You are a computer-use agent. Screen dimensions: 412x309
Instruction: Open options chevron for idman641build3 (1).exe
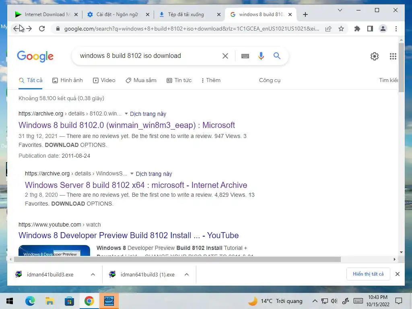(187, 274)
